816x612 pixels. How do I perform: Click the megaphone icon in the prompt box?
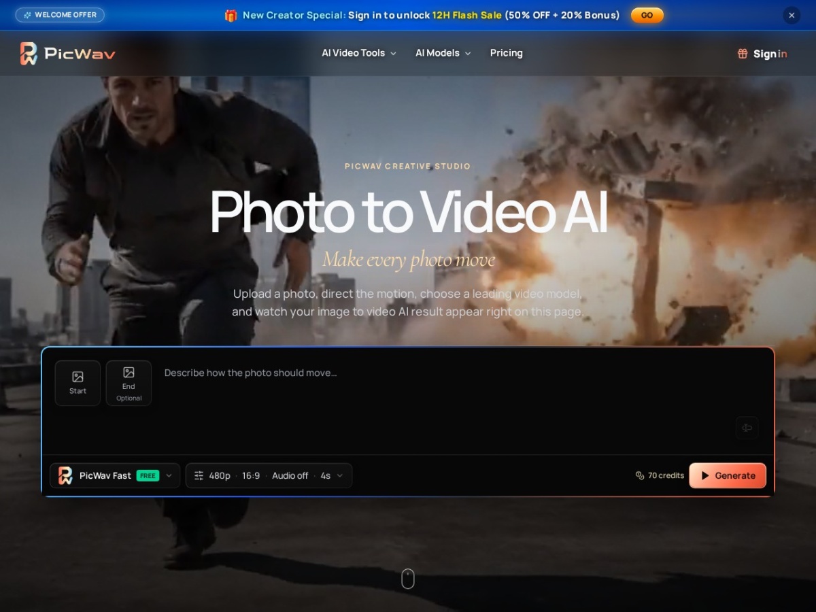click(x=747, y=428)
